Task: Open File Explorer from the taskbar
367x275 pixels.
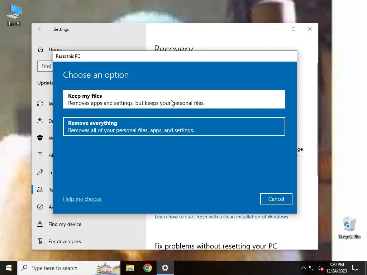Action: click(x=130, y=268)
